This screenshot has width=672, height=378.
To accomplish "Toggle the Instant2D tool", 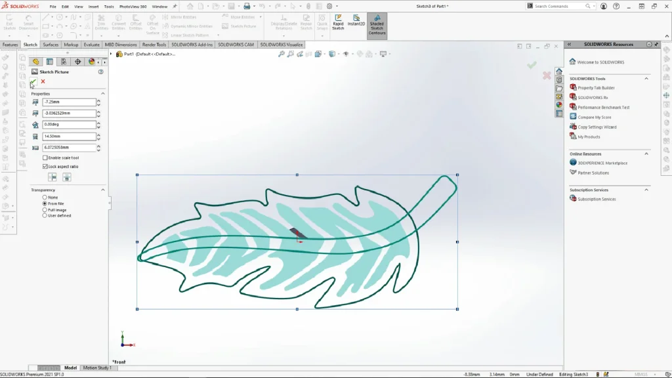I will pyautogui.click(x=356, y=25).
